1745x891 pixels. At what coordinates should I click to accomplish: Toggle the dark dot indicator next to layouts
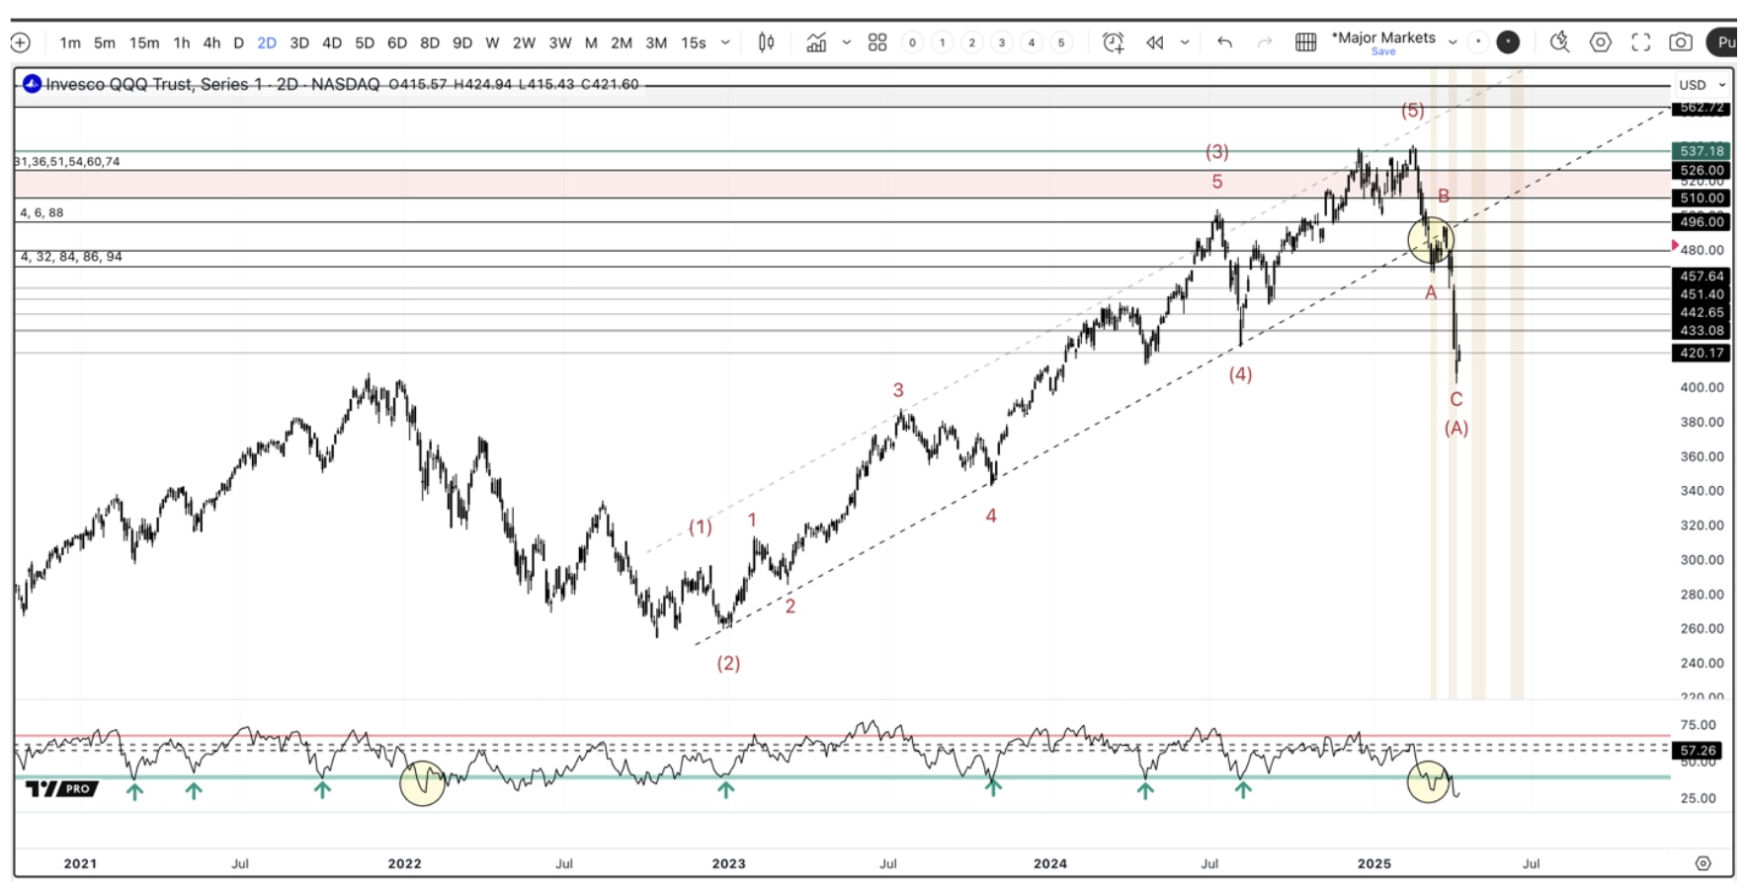tap(1507, 42)
